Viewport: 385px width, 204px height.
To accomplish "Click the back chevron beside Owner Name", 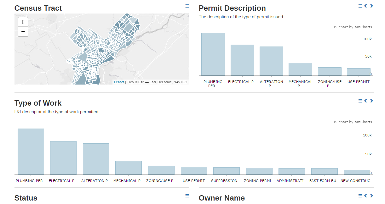I will point(366,196).
